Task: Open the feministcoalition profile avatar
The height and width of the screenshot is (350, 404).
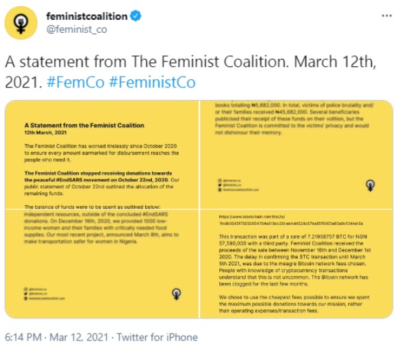Action: click(21, 23)
